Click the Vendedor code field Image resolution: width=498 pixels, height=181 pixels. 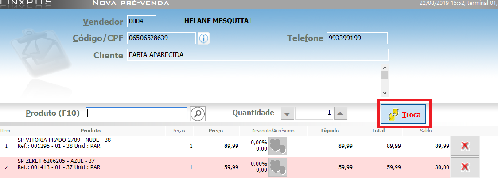click(x=141, y=21)
